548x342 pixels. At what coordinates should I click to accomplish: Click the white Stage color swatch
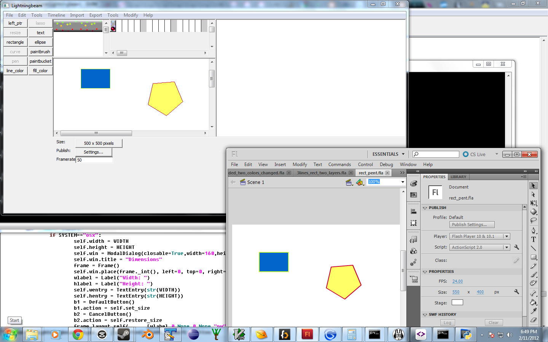click(x=457, y=302)
